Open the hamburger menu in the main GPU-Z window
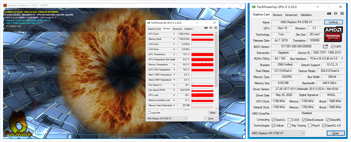The image size is (351, 142). pyautogui.click(x=342, y=14)
